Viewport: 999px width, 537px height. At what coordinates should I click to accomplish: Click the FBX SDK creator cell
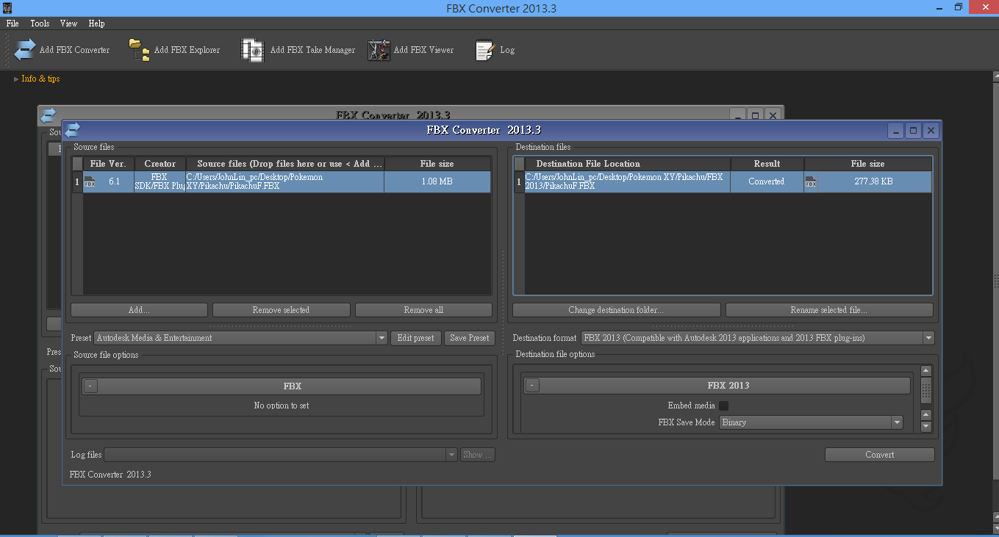pyautogui.click(x=160, y=181)
